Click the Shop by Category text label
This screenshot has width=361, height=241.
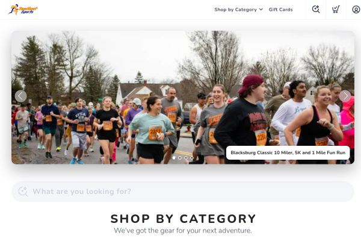(235, 10)
